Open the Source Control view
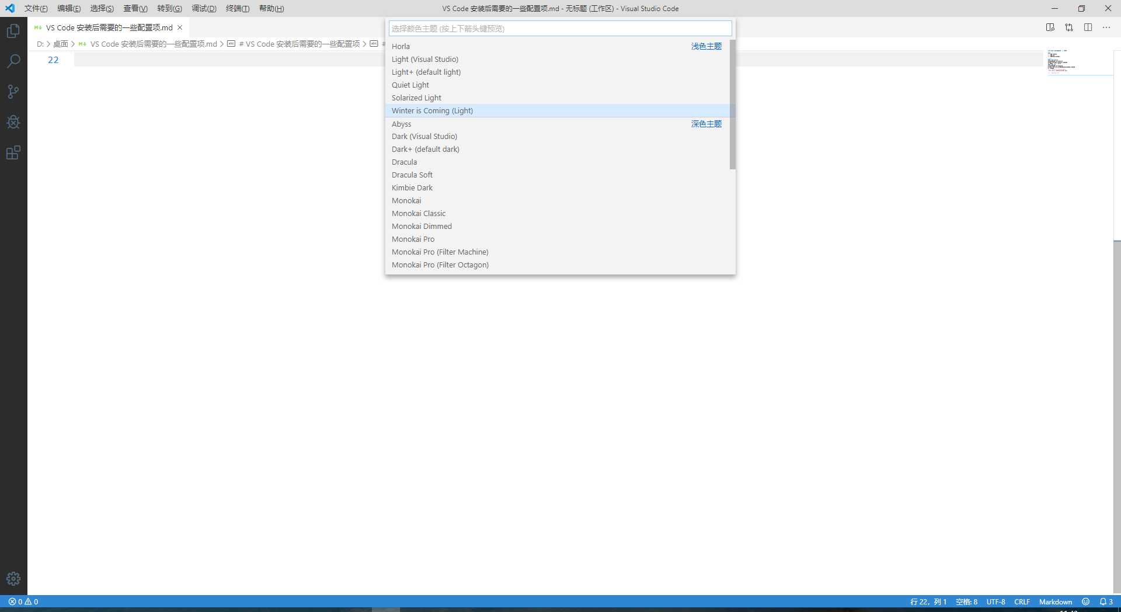 tap(13, 92)
